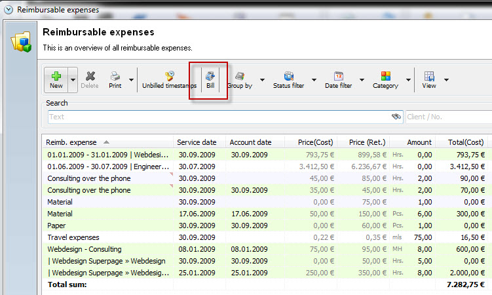This screenshot has height=295, width=492.
Task: Sort by Service date column header
Action: point(197,142)
